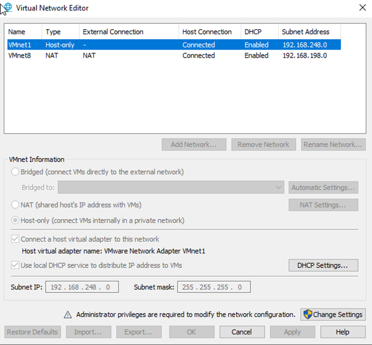Click the Rename Network button
The height and width of the screenshot is (345, 372).
point(333,144)
